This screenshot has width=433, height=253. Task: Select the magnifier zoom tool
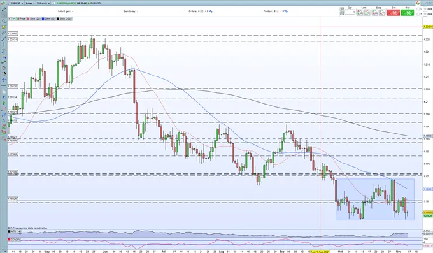4,21
